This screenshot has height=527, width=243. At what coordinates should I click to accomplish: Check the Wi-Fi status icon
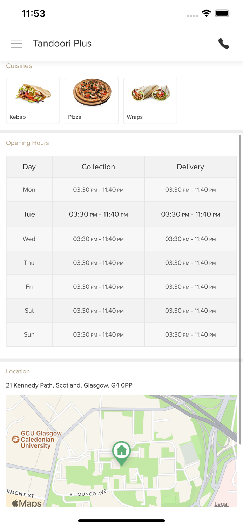coord(207,13)
